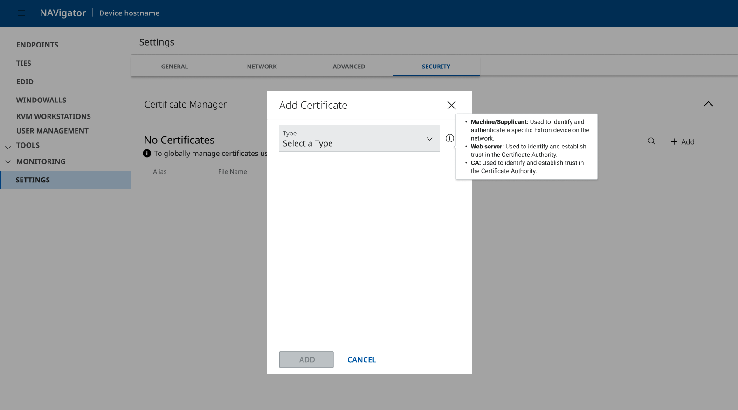Click the certificate search magnifier icon
This screenshot has width=738, height=410.
(x=651, y=141)
